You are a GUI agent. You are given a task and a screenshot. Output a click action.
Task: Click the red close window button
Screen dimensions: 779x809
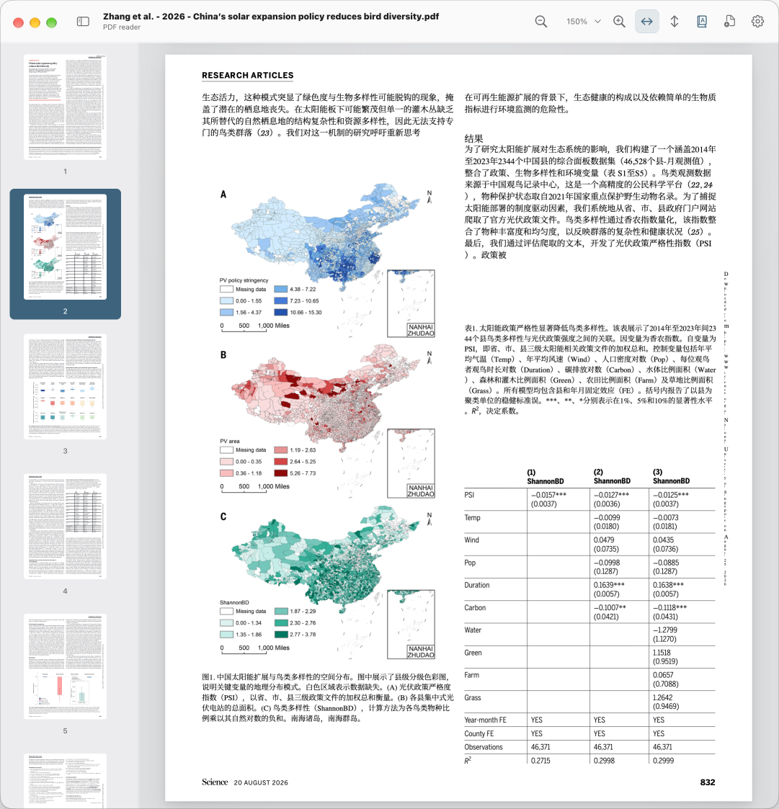(x=18, y=22)
